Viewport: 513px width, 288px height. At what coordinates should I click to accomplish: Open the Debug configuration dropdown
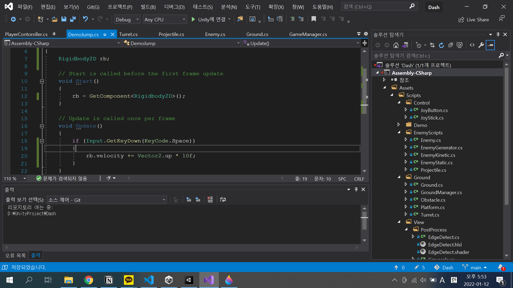click(127, 19)
